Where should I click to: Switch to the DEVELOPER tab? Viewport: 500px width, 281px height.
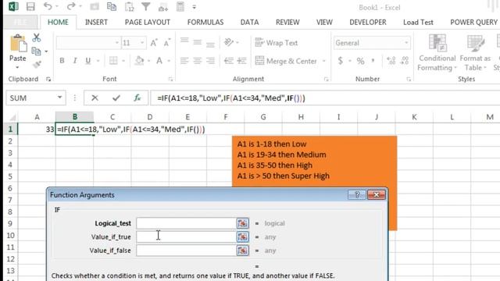pos(368,22)
